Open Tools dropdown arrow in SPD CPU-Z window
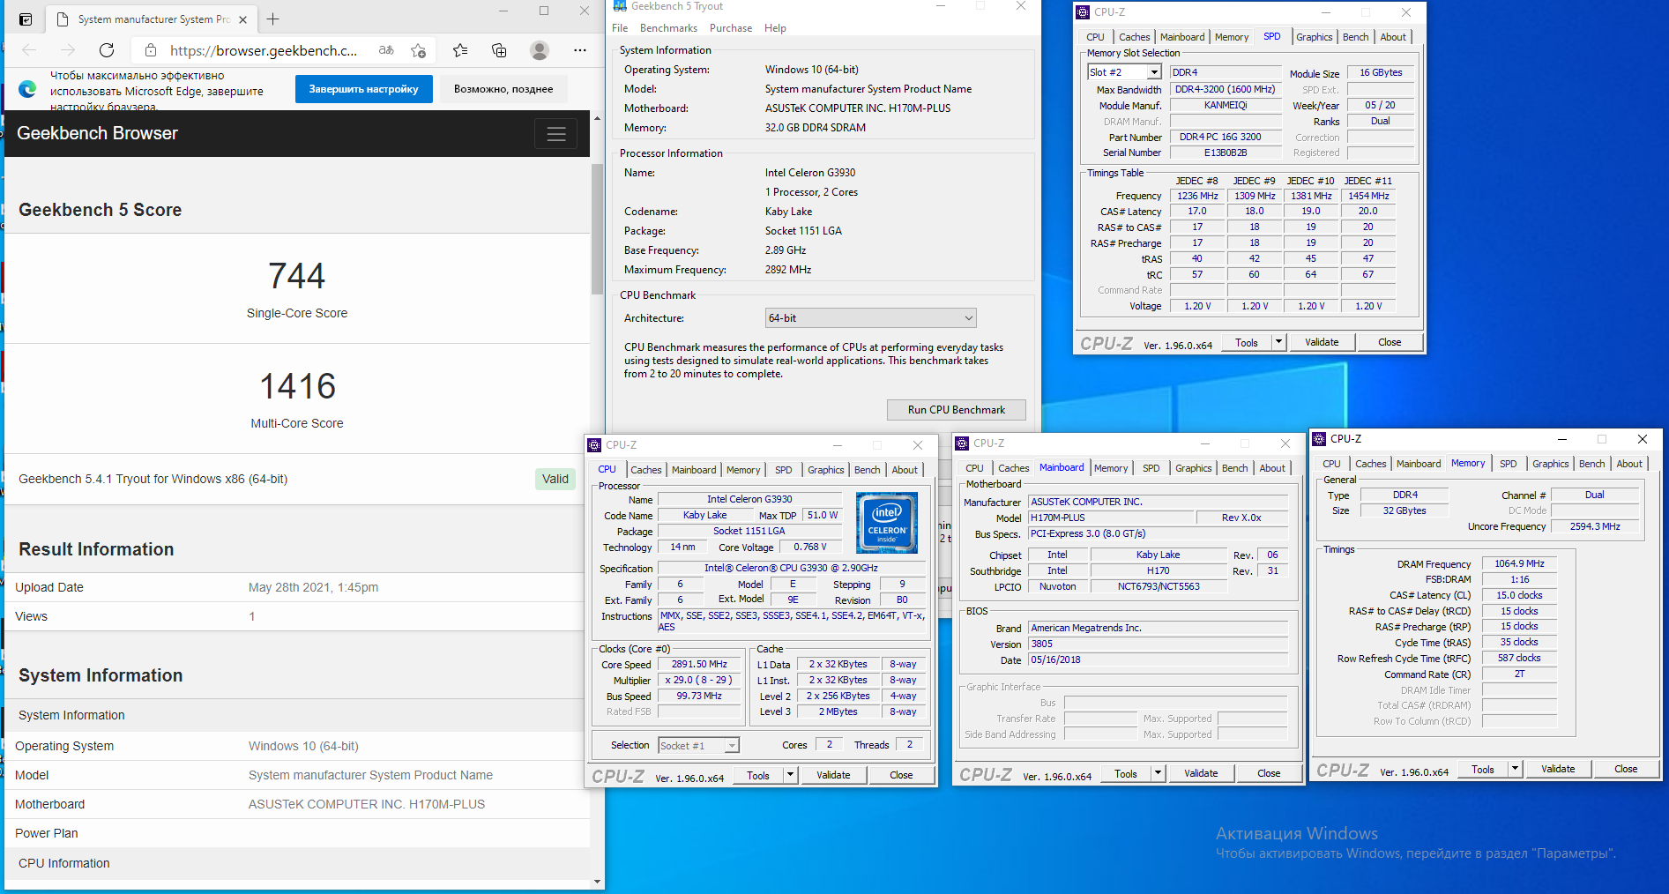Screen dimensions: 1669x894 coord(1279,342)
